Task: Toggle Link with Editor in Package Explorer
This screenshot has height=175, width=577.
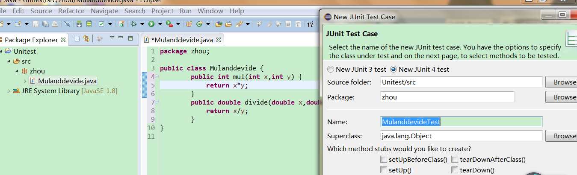Action: [86, 39]
